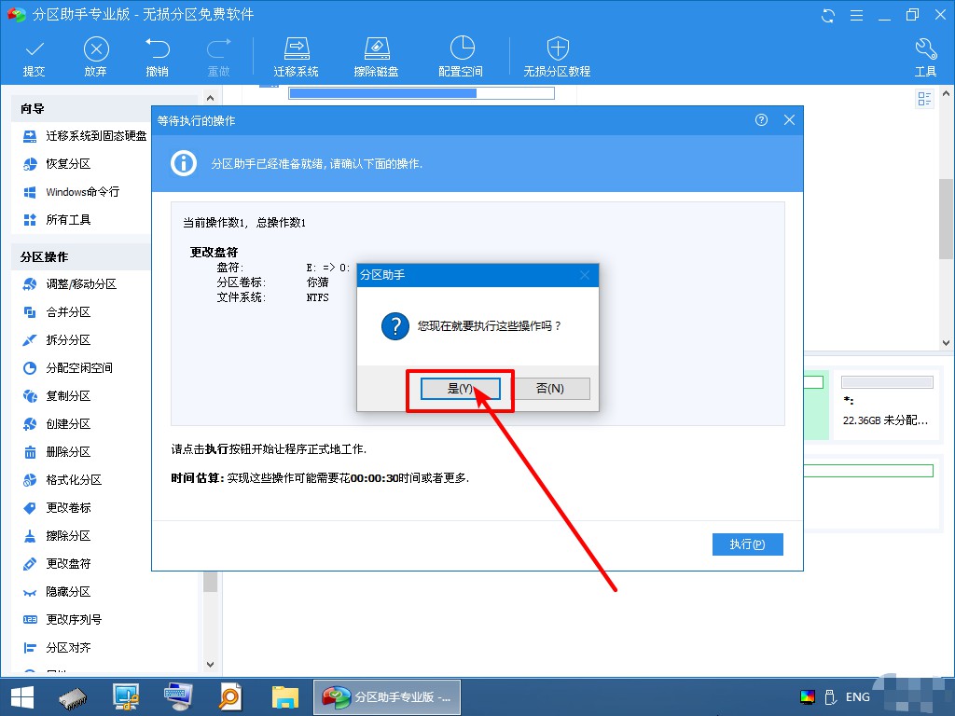Click the 撤销 (Undo) toolbar icon
Image resolution: width=955 pixels, height=716 pixels.
[157, 57]
